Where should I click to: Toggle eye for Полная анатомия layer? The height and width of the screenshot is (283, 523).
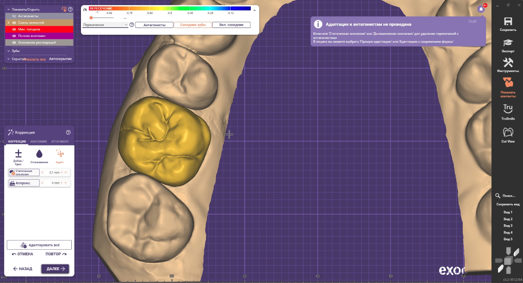[x=14, y=36]
